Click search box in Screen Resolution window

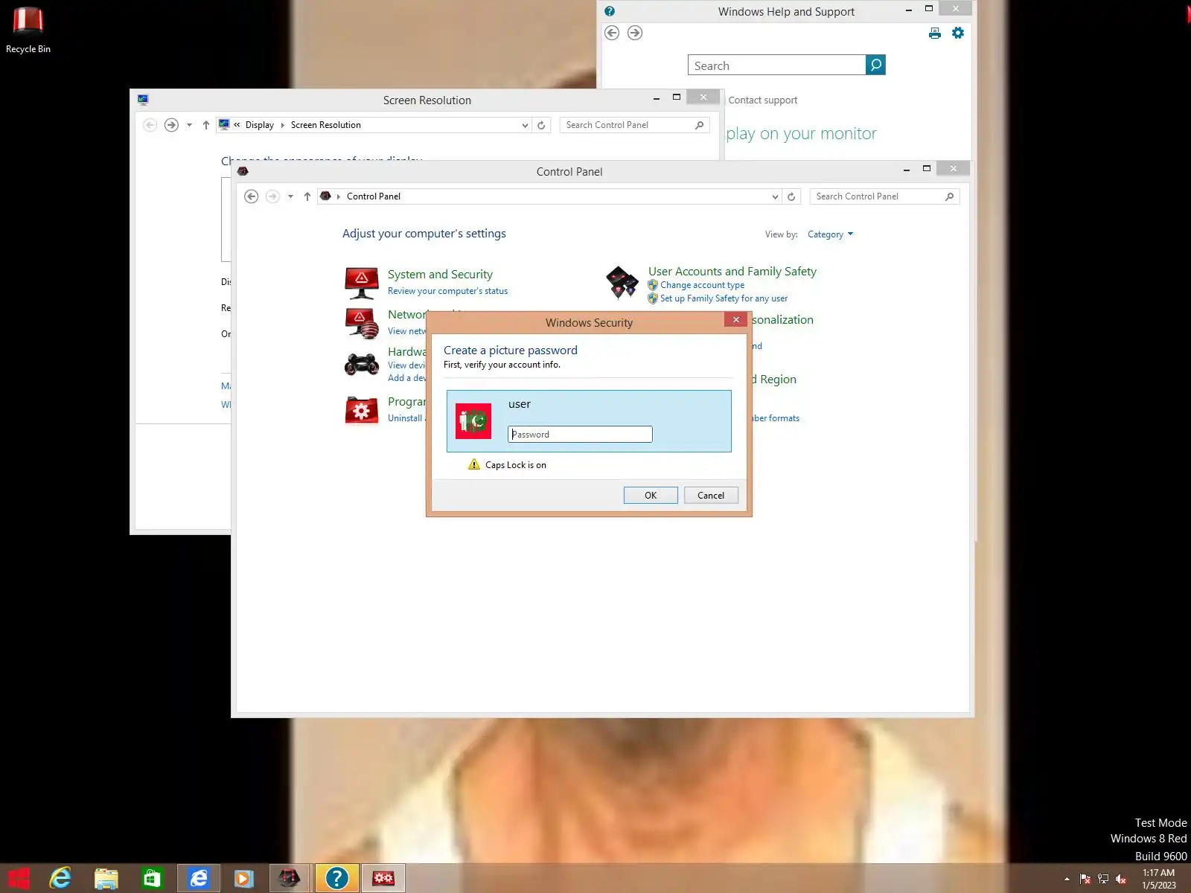point(635,125)
